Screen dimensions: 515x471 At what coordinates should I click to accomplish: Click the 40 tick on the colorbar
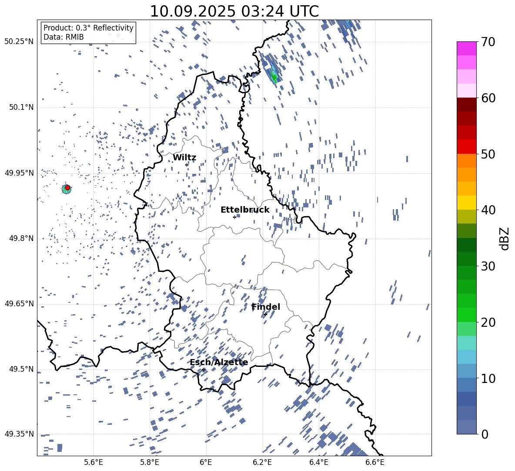pyautogui.click(x=488, y=210)
